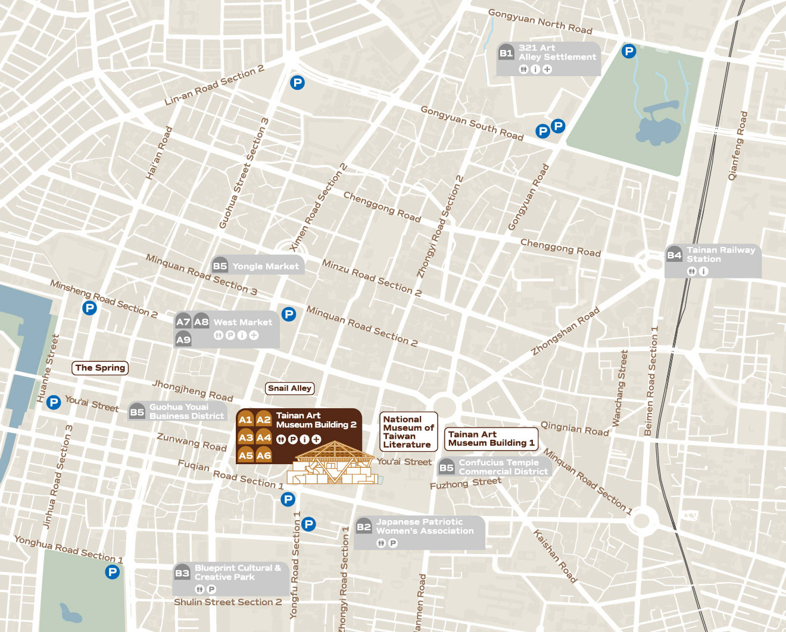Select parking icon beside Yongfu Road Section 1

click(308, 524)
